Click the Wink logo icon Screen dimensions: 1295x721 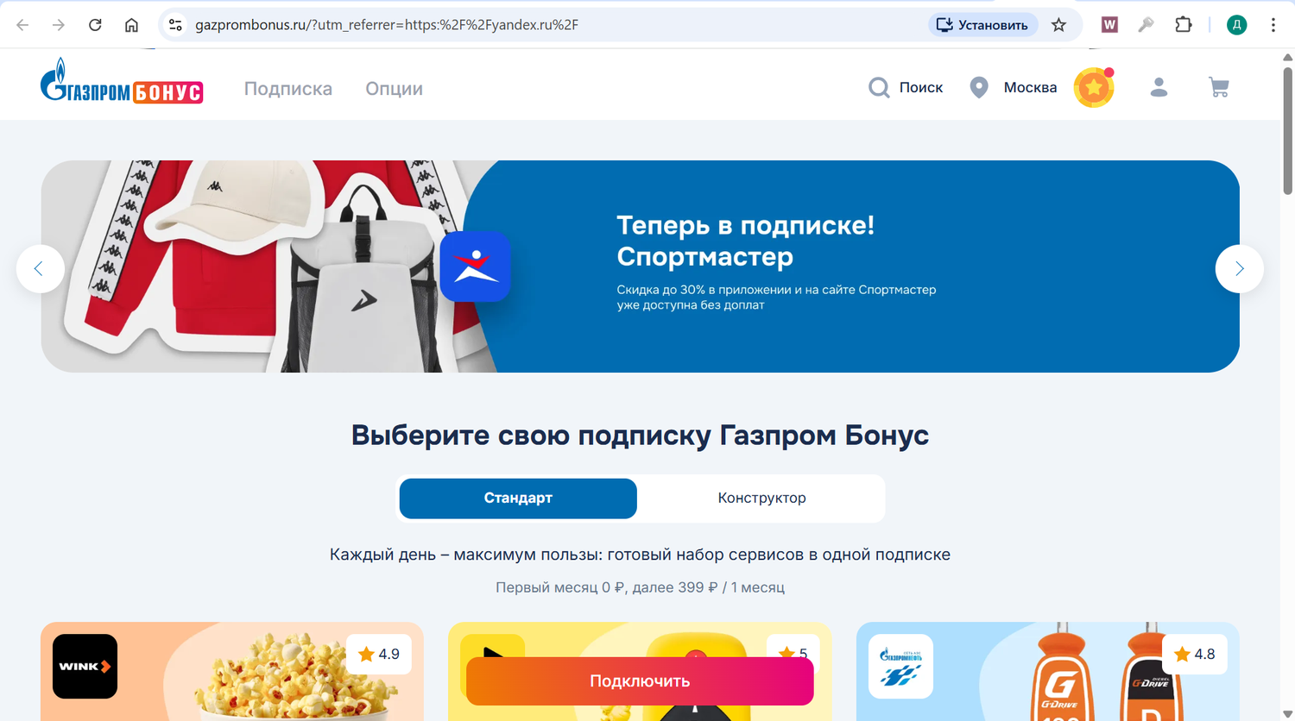click(x=85, y=667)
